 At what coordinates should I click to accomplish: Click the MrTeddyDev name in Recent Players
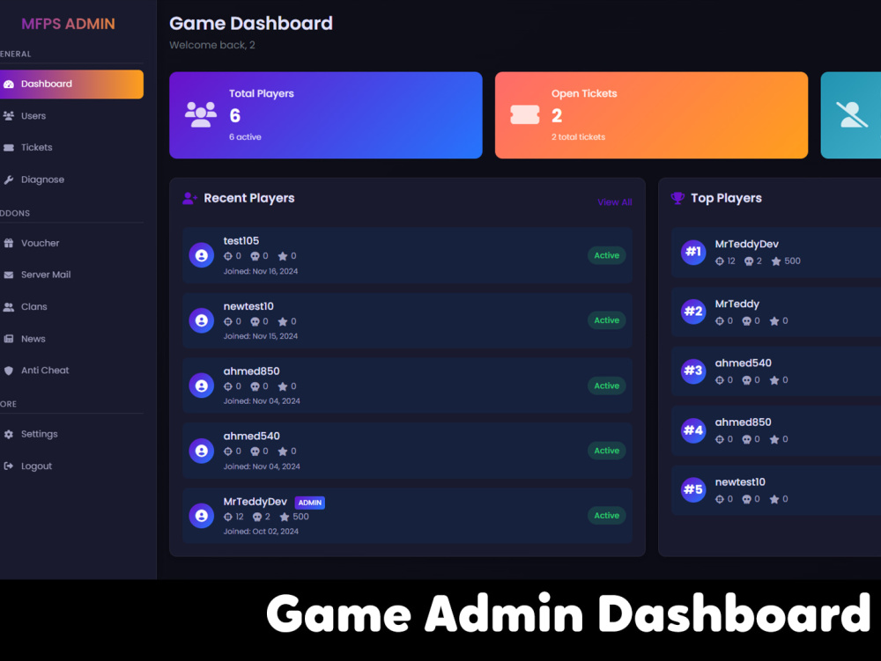(x=255, y=502)
